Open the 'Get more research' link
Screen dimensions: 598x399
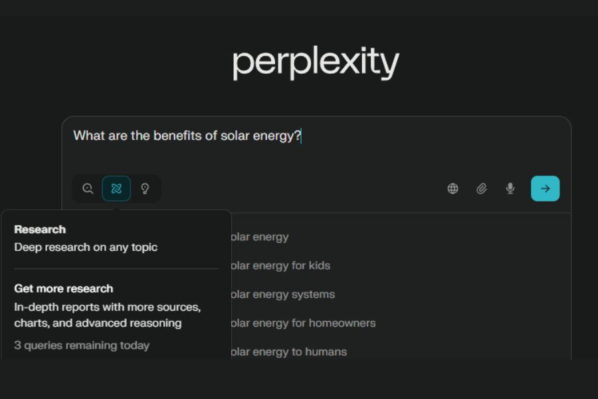pos(64,289)
